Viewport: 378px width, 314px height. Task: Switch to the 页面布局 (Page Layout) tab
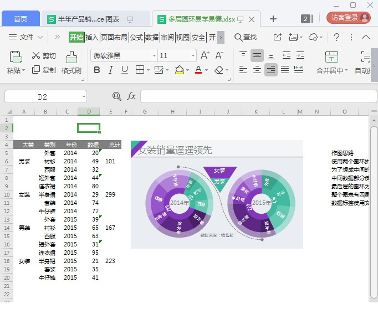tap(114, 37)
